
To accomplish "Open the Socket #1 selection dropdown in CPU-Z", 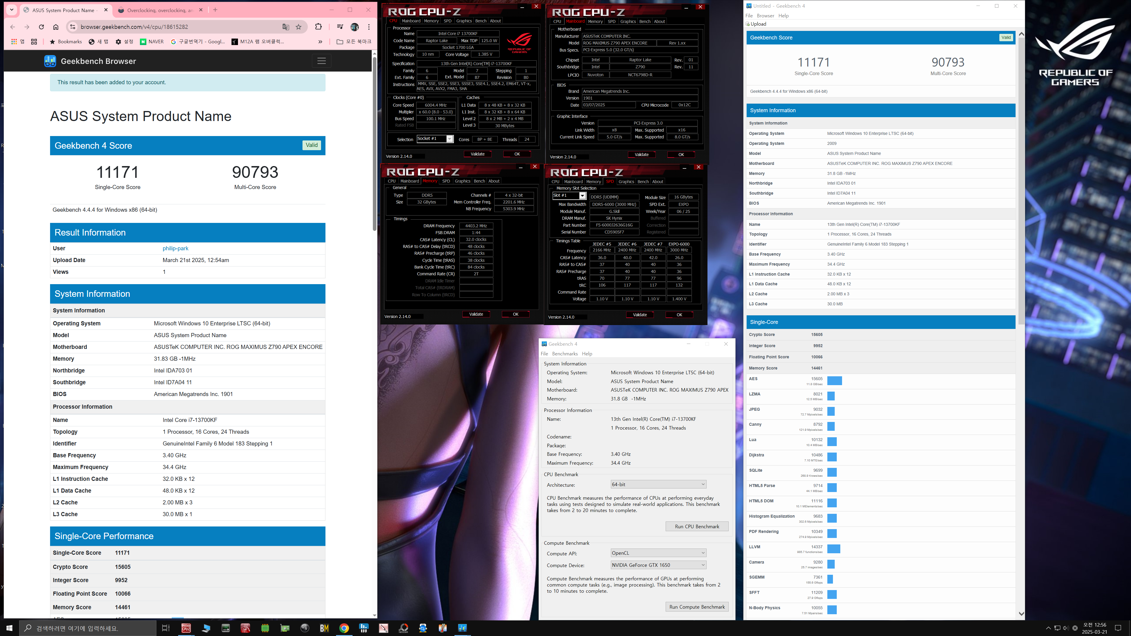I will (435, 139).
